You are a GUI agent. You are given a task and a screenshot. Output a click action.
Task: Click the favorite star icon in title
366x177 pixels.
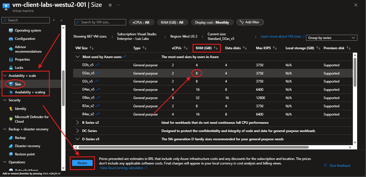110,5
